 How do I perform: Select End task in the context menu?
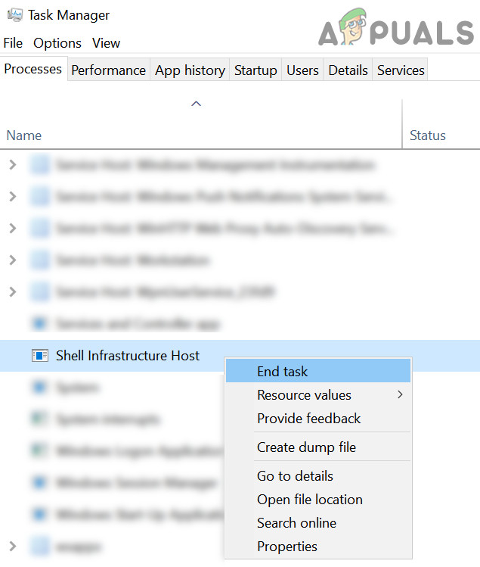pyautogui.click(x=283, y=371)
